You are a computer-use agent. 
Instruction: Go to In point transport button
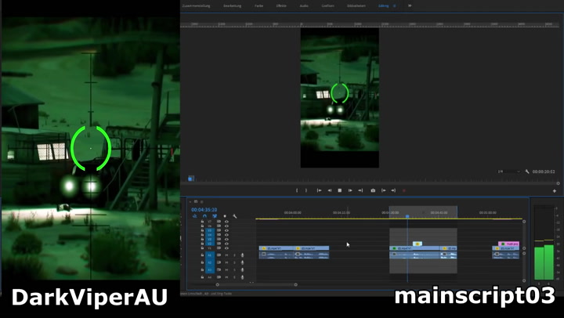pos(319,190)
